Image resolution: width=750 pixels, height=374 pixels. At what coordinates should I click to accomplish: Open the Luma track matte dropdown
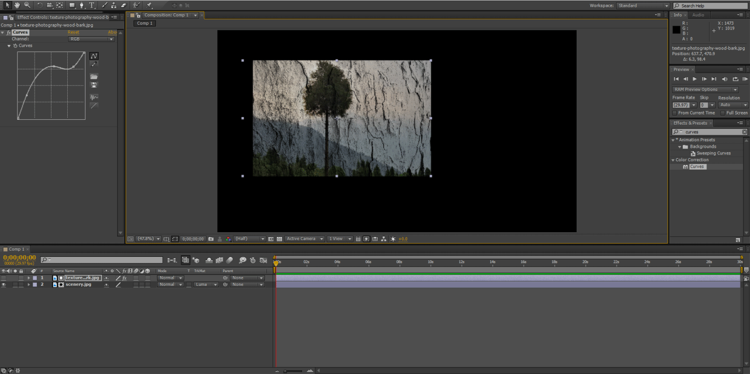point(206,285)
